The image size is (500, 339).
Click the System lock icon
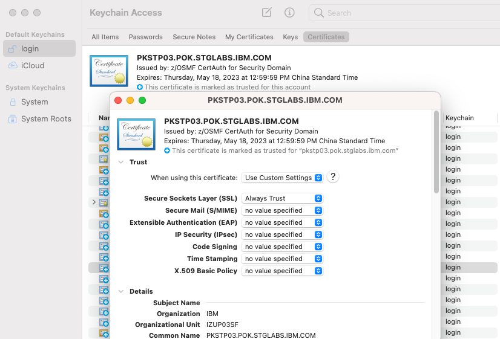13,102
